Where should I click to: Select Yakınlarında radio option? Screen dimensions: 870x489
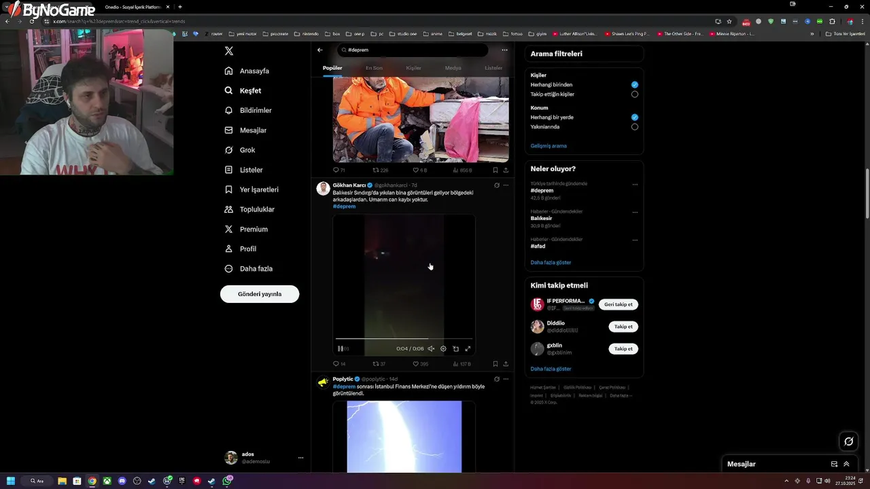[634, 127]
